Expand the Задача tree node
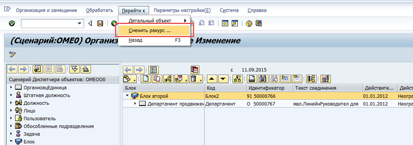Screen dimensions: 413x145 coord(11,134)
